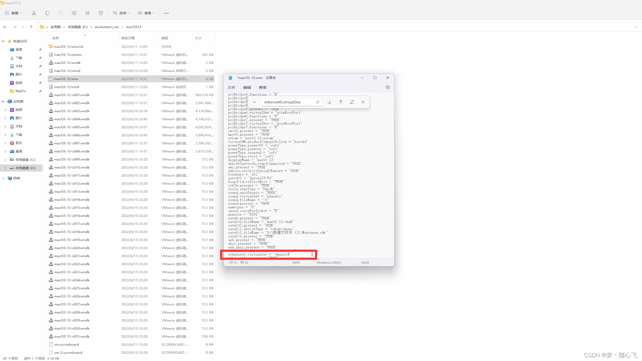Image resolution: width=642 pixels, height=361 pixels.
Task: Click the 100% zoom status in Notepad
Action: 296,263
